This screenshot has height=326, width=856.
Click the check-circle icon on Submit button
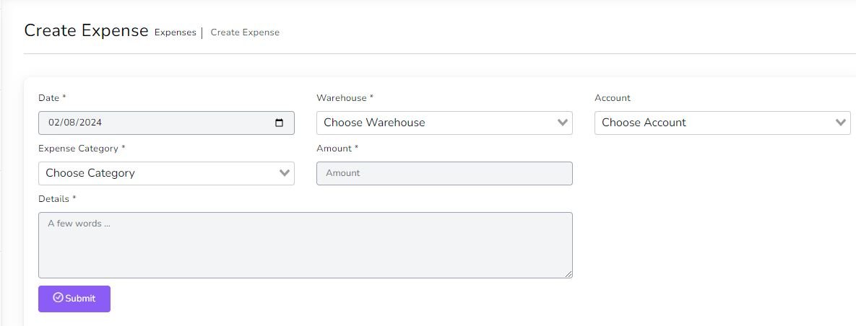[x=58, y=298]
